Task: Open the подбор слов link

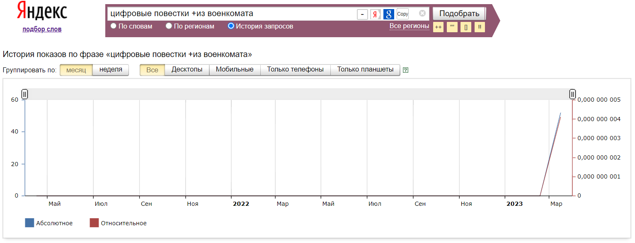Action: (42, 29)
